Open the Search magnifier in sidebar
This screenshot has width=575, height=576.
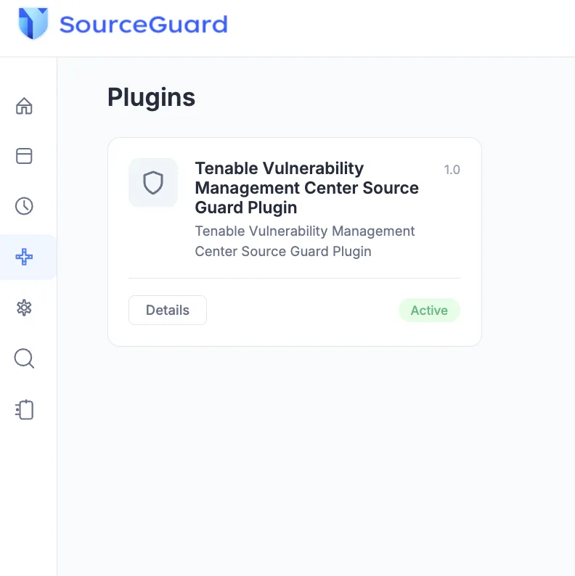pos(24,358)
